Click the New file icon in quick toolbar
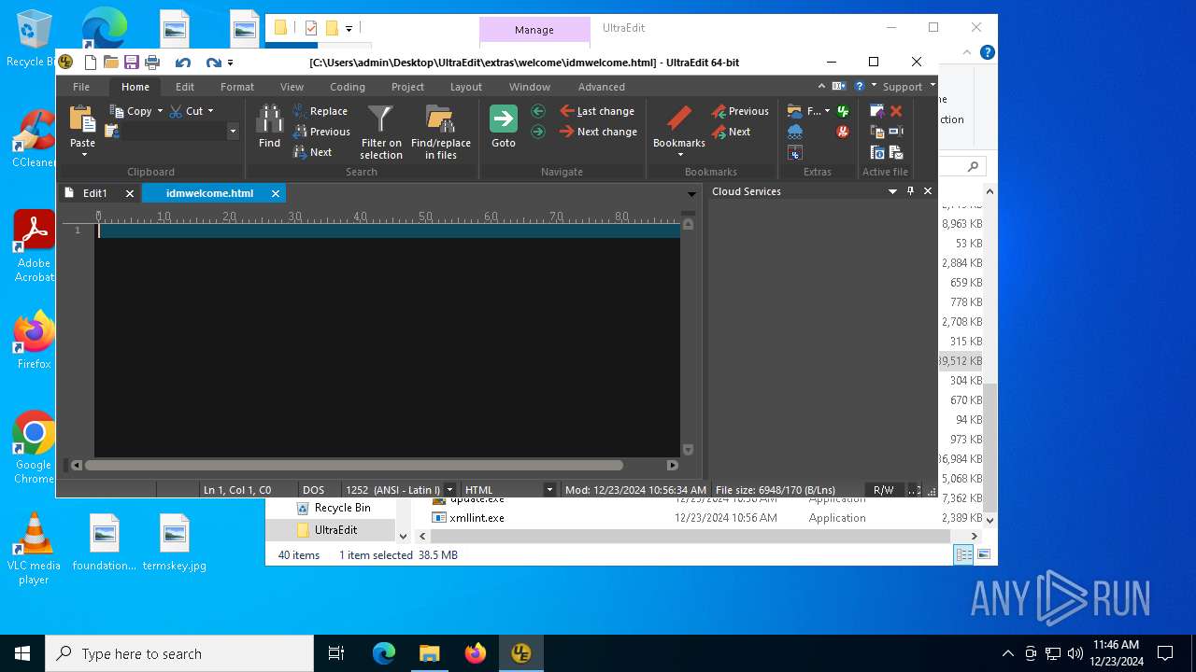Screen dimensions: 1196x672 point(91,63)
